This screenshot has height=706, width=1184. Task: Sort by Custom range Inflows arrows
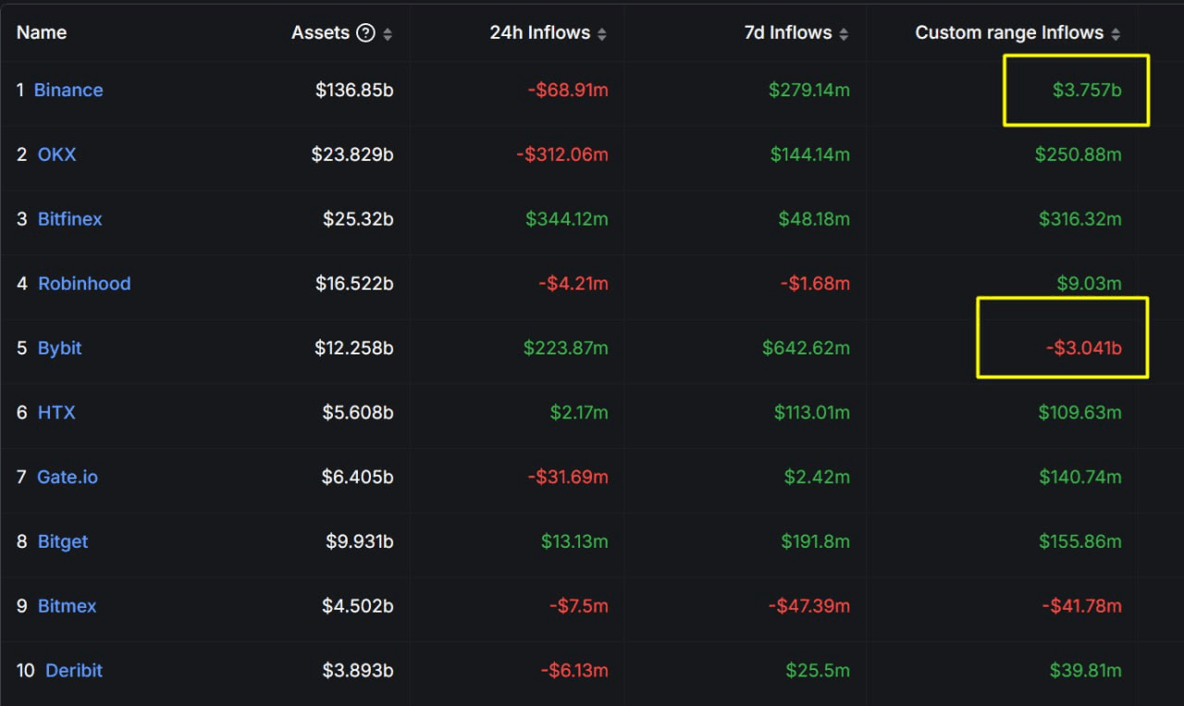tap(1116, 34)
